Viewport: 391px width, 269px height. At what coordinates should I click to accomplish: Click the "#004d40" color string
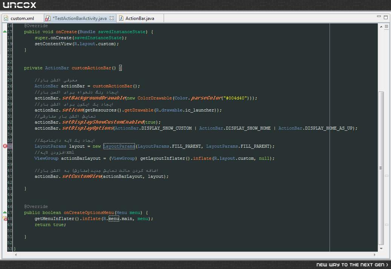pos(235,98)
